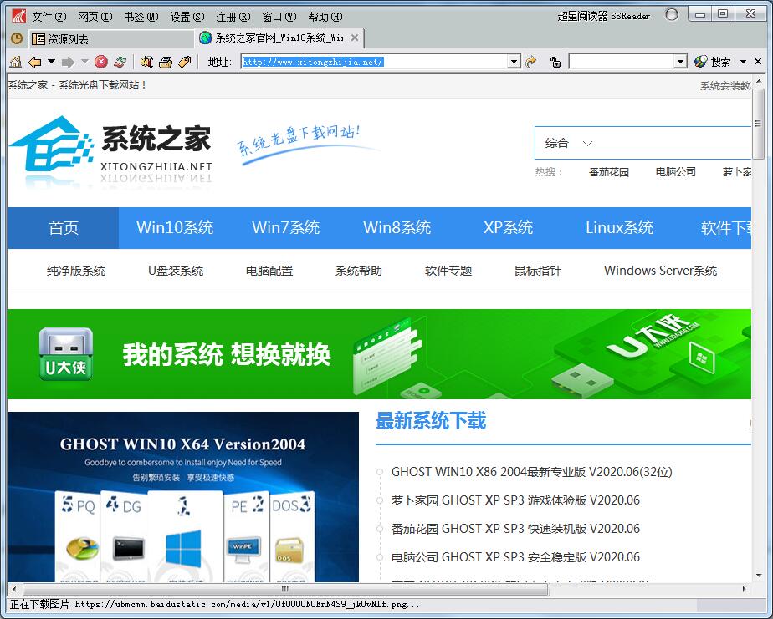Open GHOST WIN10 X86 2004最新专业版 download link
This screenshot has height=619, width=773.
[532, 472]
